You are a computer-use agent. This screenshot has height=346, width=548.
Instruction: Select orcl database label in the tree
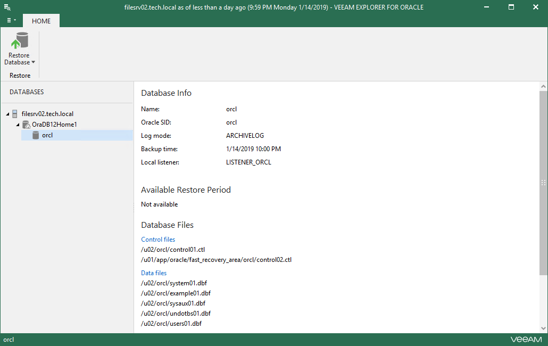point(47,135)
